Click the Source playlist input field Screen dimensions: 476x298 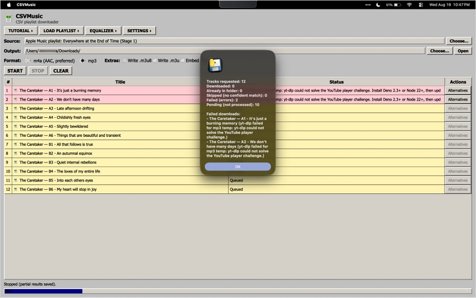tap(234, 41)
